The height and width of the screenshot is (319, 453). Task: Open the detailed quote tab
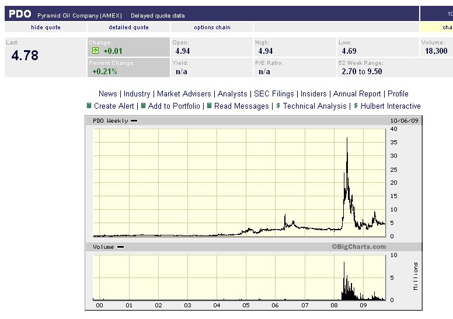[x=128, y=27]
